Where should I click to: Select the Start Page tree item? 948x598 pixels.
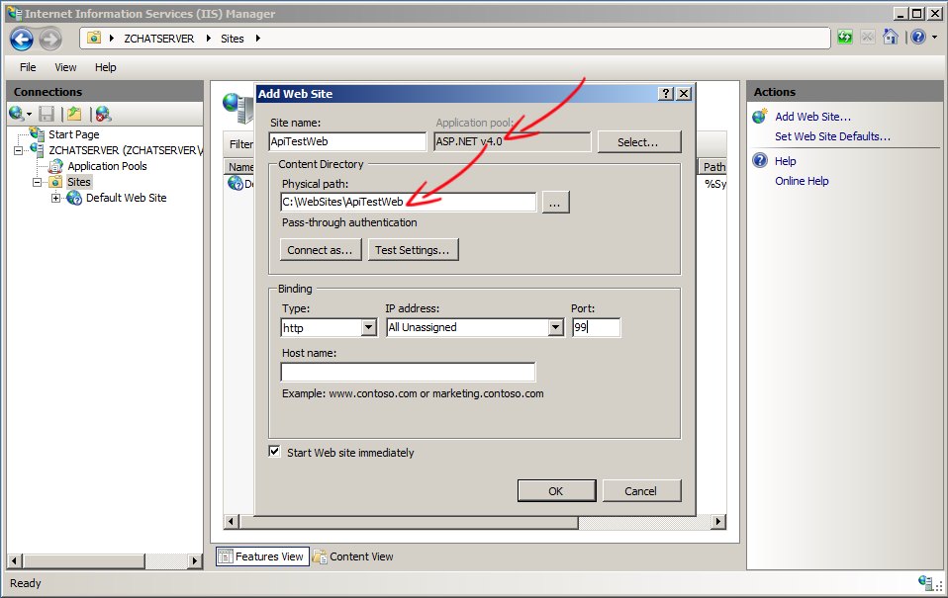pos(74,134)
